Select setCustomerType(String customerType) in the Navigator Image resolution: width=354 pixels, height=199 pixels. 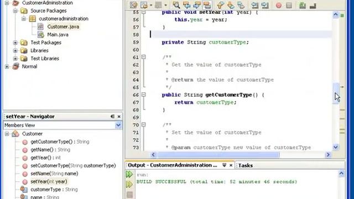73,166
